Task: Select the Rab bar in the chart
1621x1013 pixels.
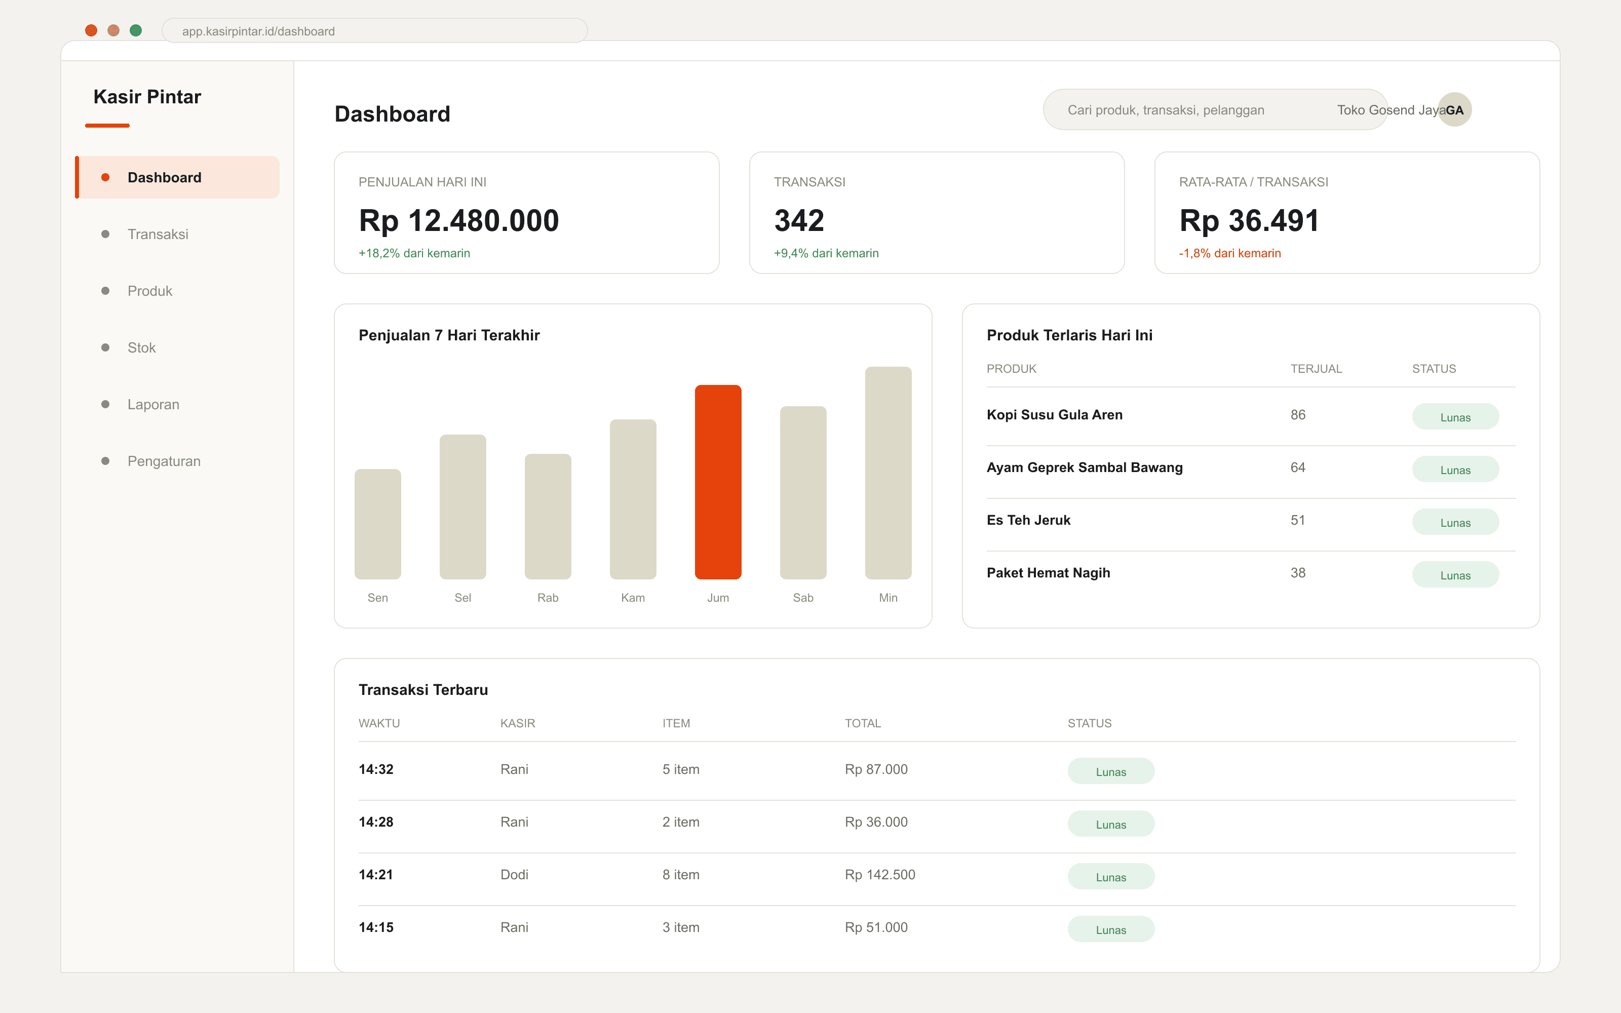Action: [x=548, y=517]
